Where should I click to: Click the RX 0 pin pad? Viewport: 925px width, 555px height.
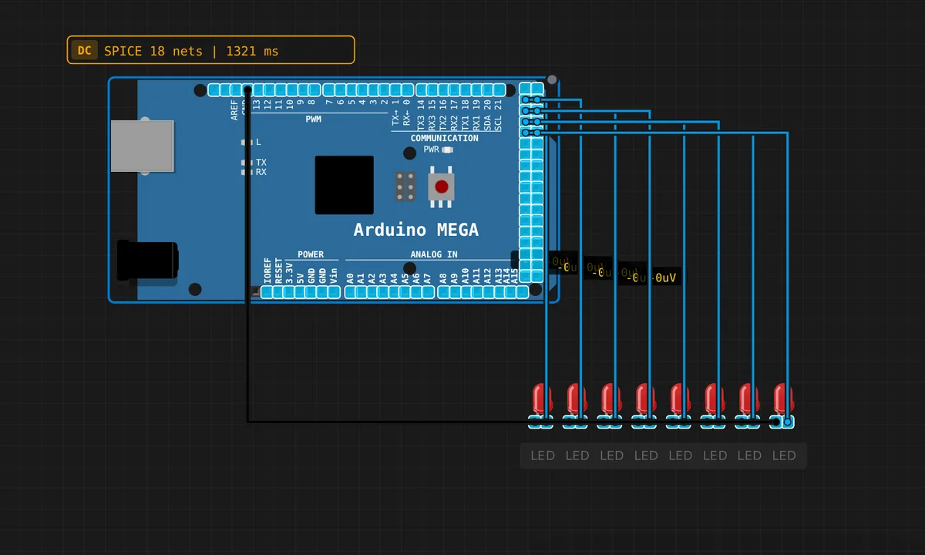tap(408, 89)
